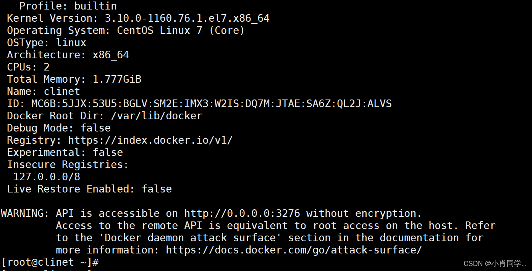Viewport: 532px width, 271px height.
Task: Click the OSType linux value
Action: [71, 43]
